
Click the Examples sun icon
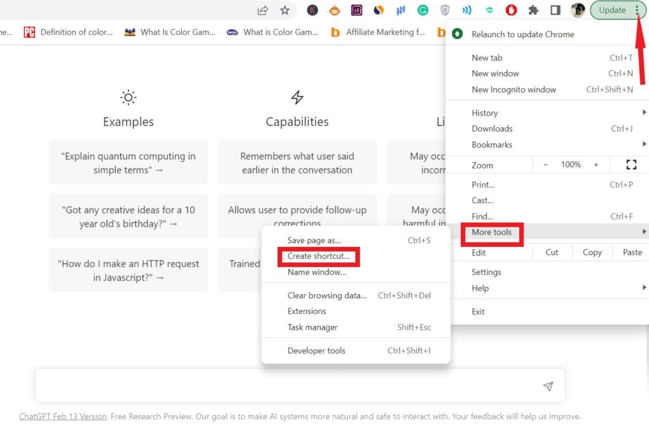128,98
